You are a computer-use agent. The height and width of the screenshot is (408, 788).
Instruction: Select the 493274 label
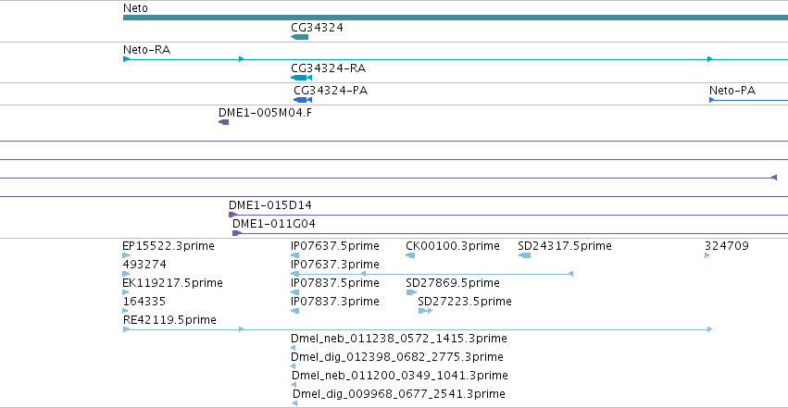click(144, 264)
